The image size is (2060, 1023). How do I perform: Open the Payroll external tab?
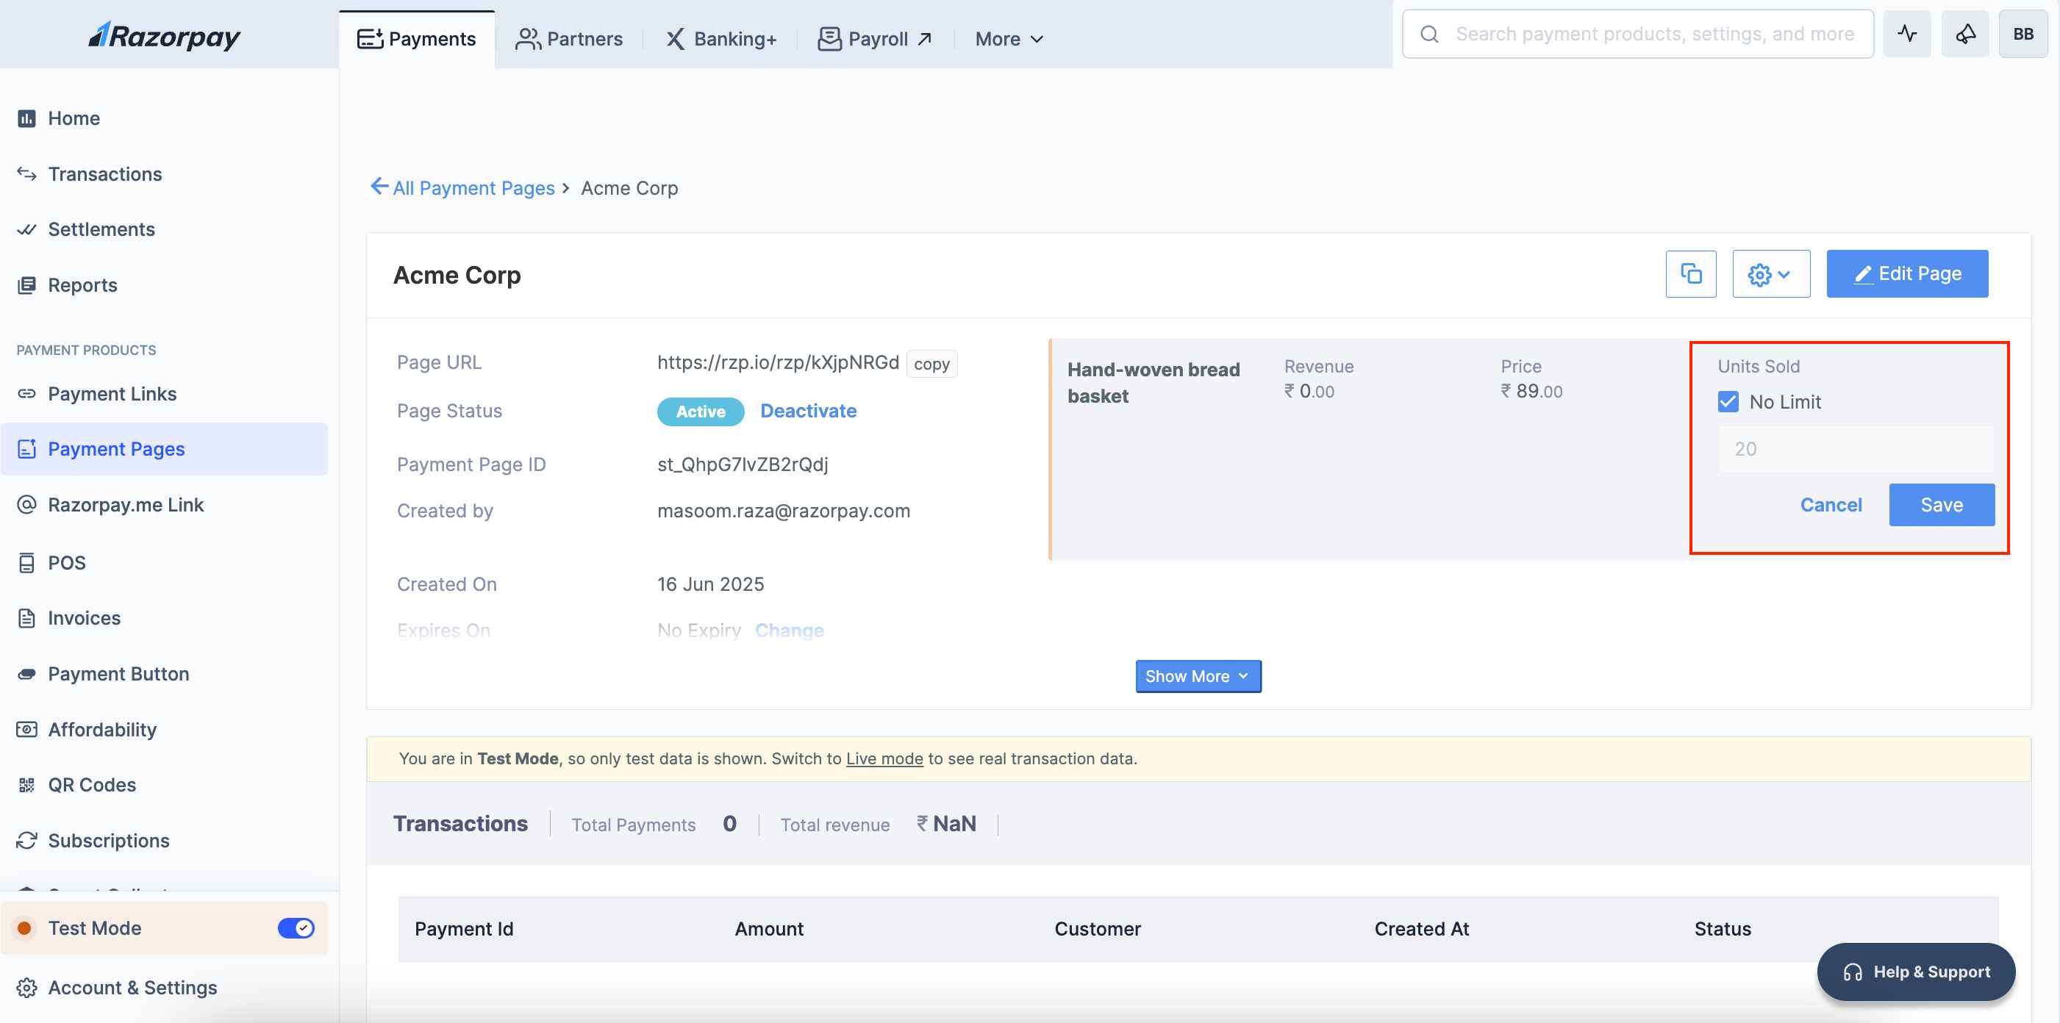click(875, 38)
